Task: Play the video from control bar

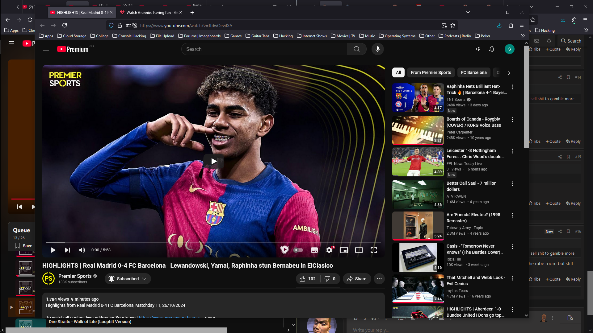Action: [x=53, y=250]
